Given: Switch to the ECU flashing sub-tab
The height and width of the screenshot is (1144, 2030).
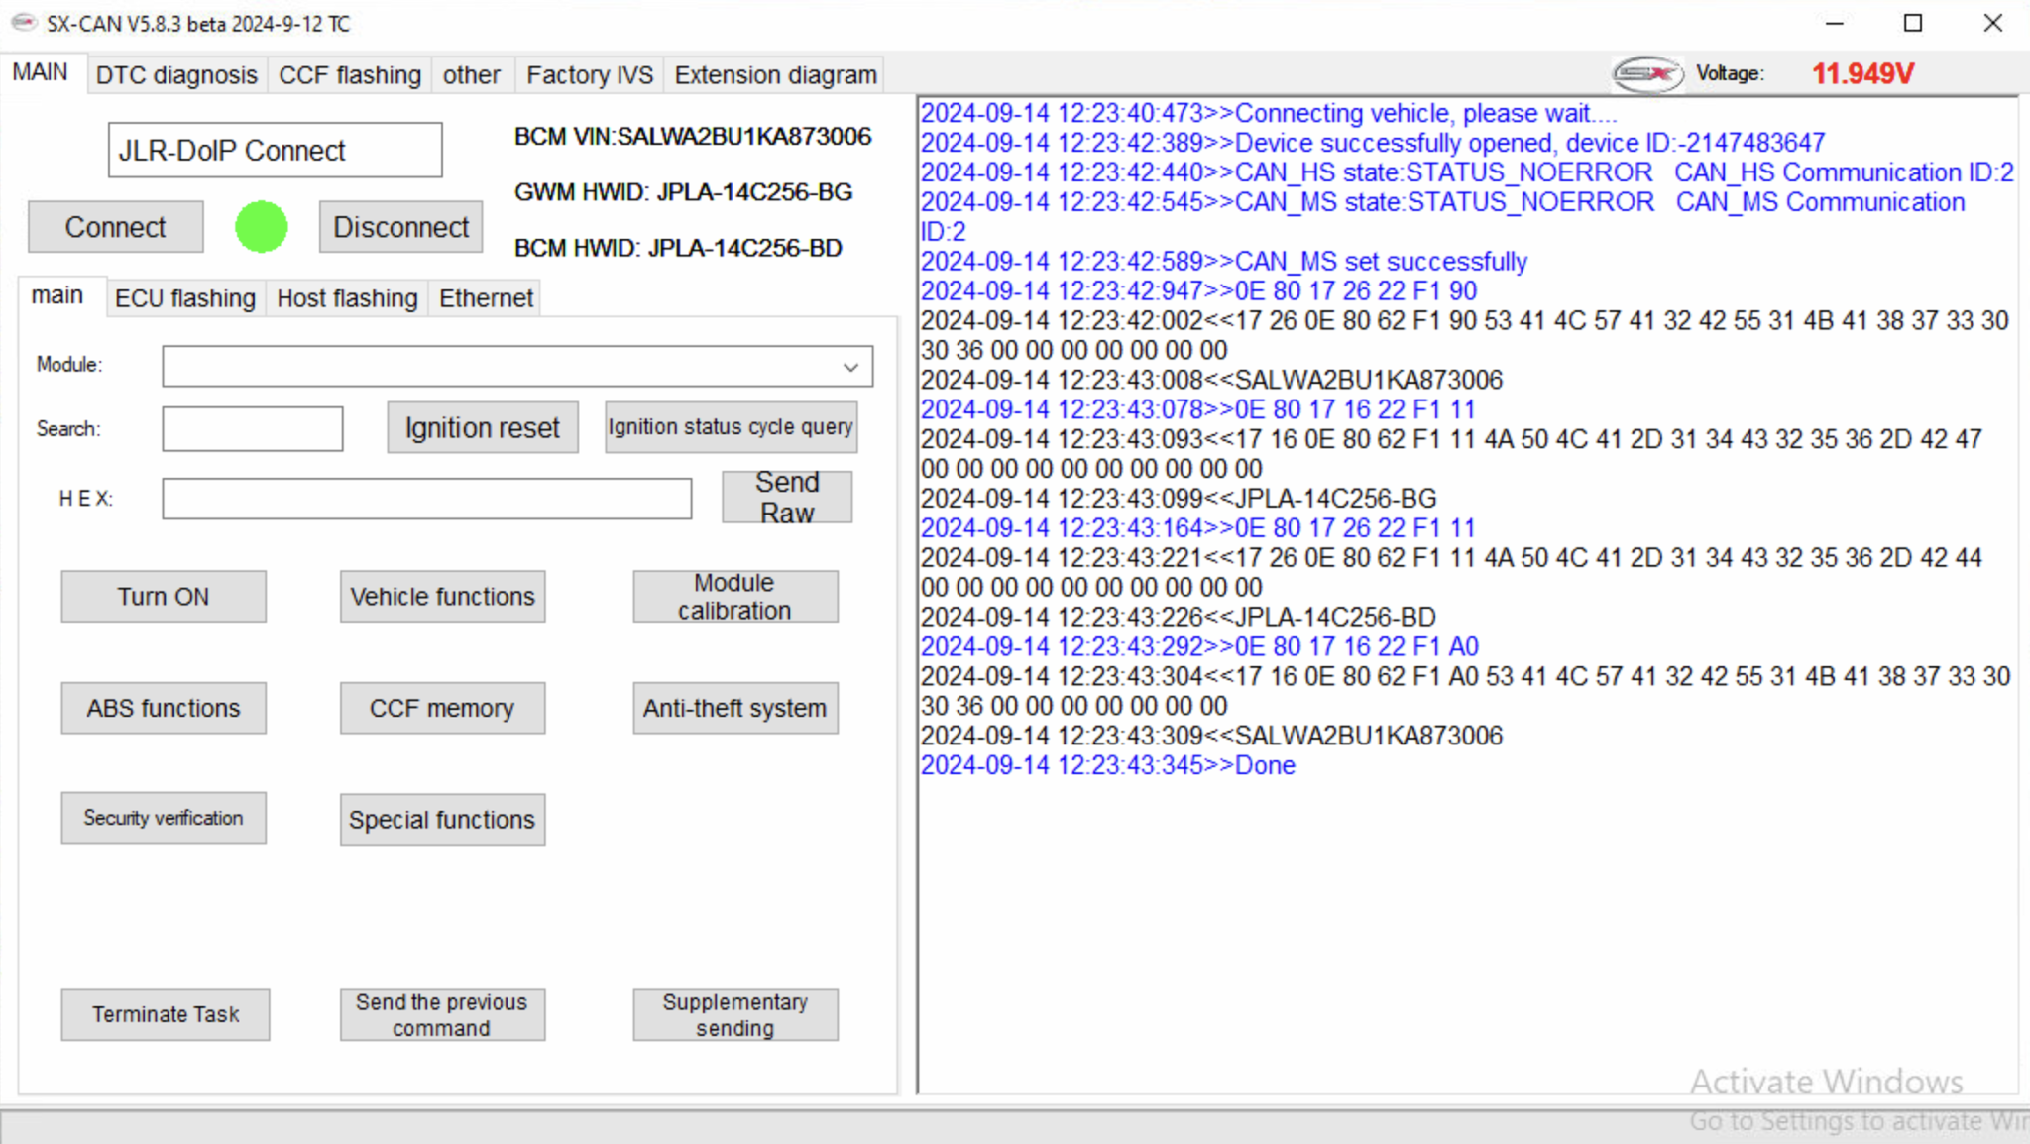Looking at the screenshot, I should point(185,298).
